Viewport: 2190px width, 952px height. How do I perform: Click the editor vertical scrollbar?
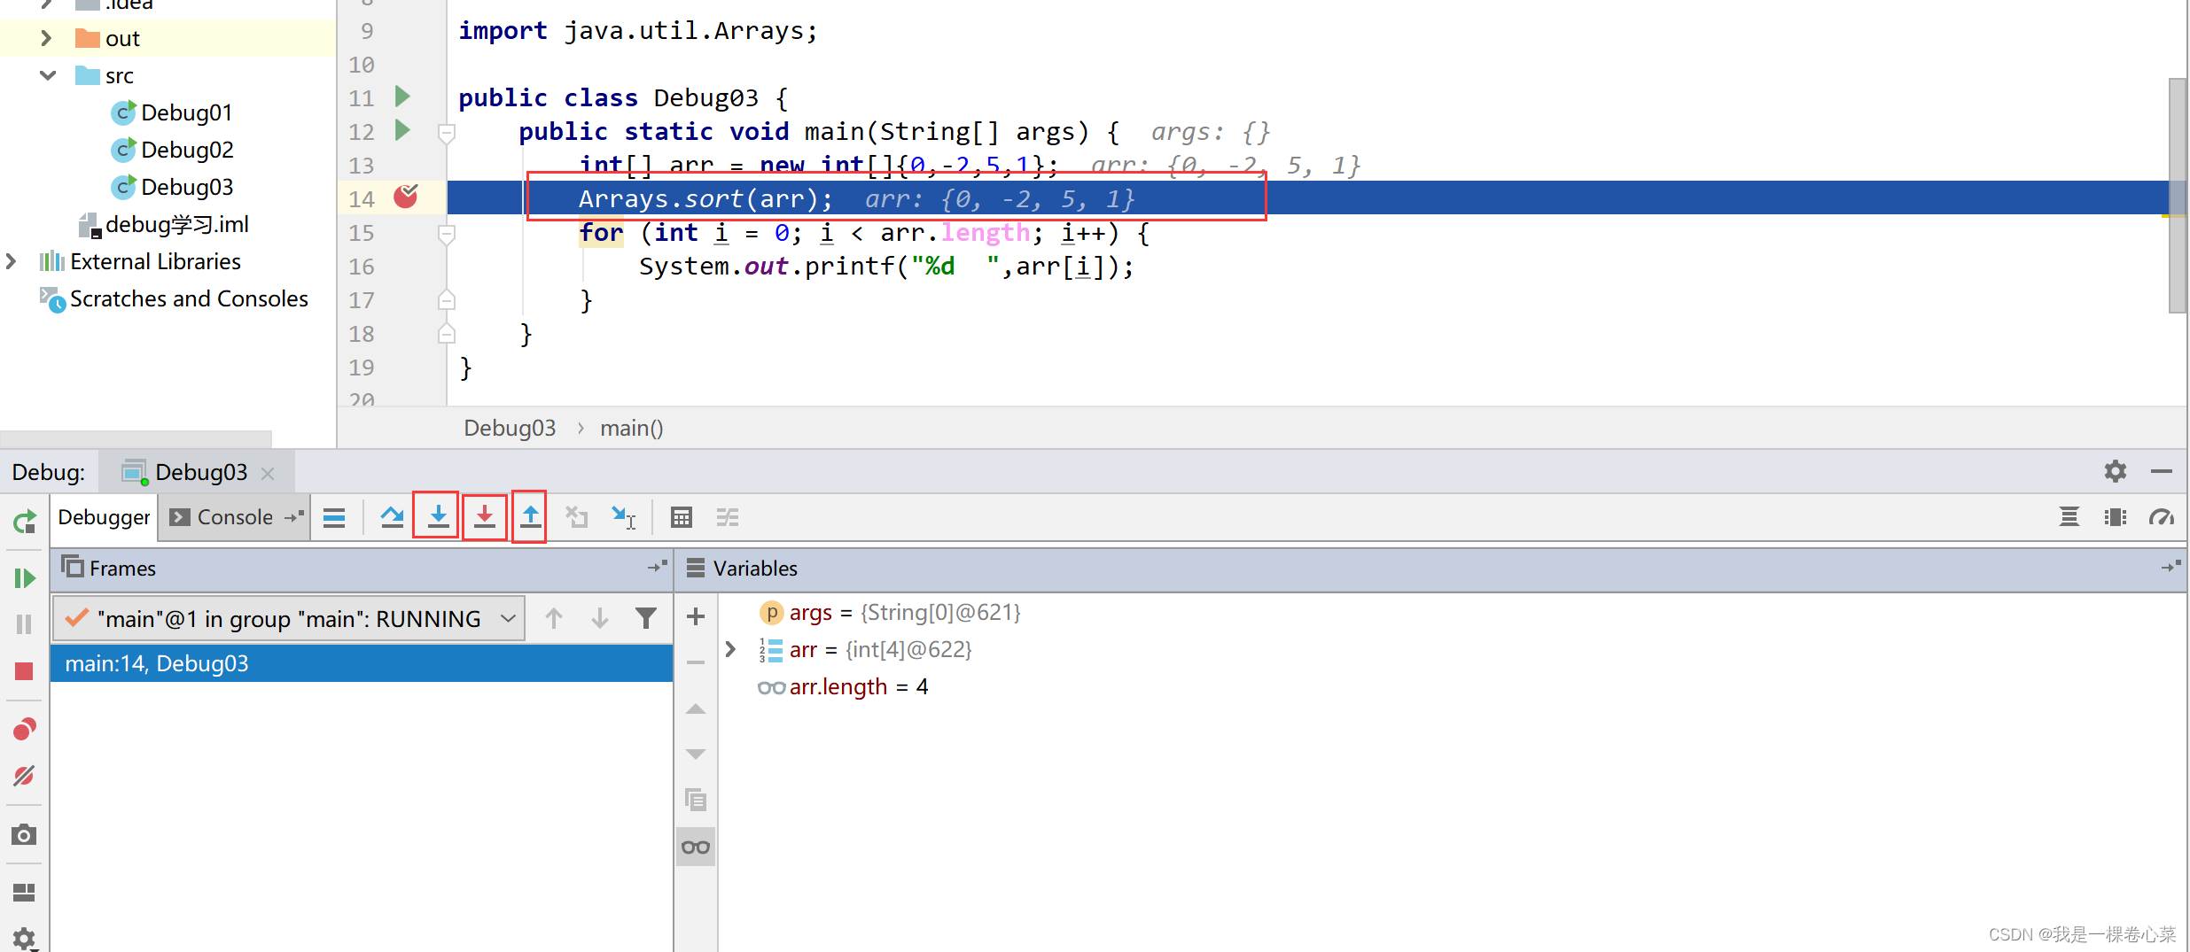coord(2177,195)
